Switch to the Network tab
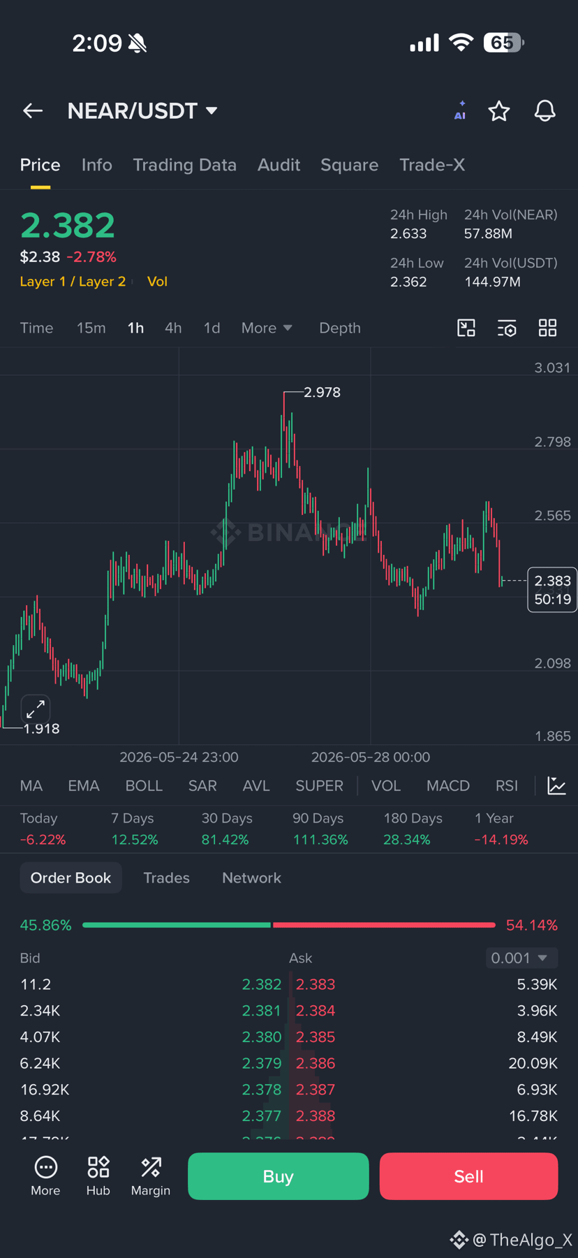578x1258 pixels. 251,878
